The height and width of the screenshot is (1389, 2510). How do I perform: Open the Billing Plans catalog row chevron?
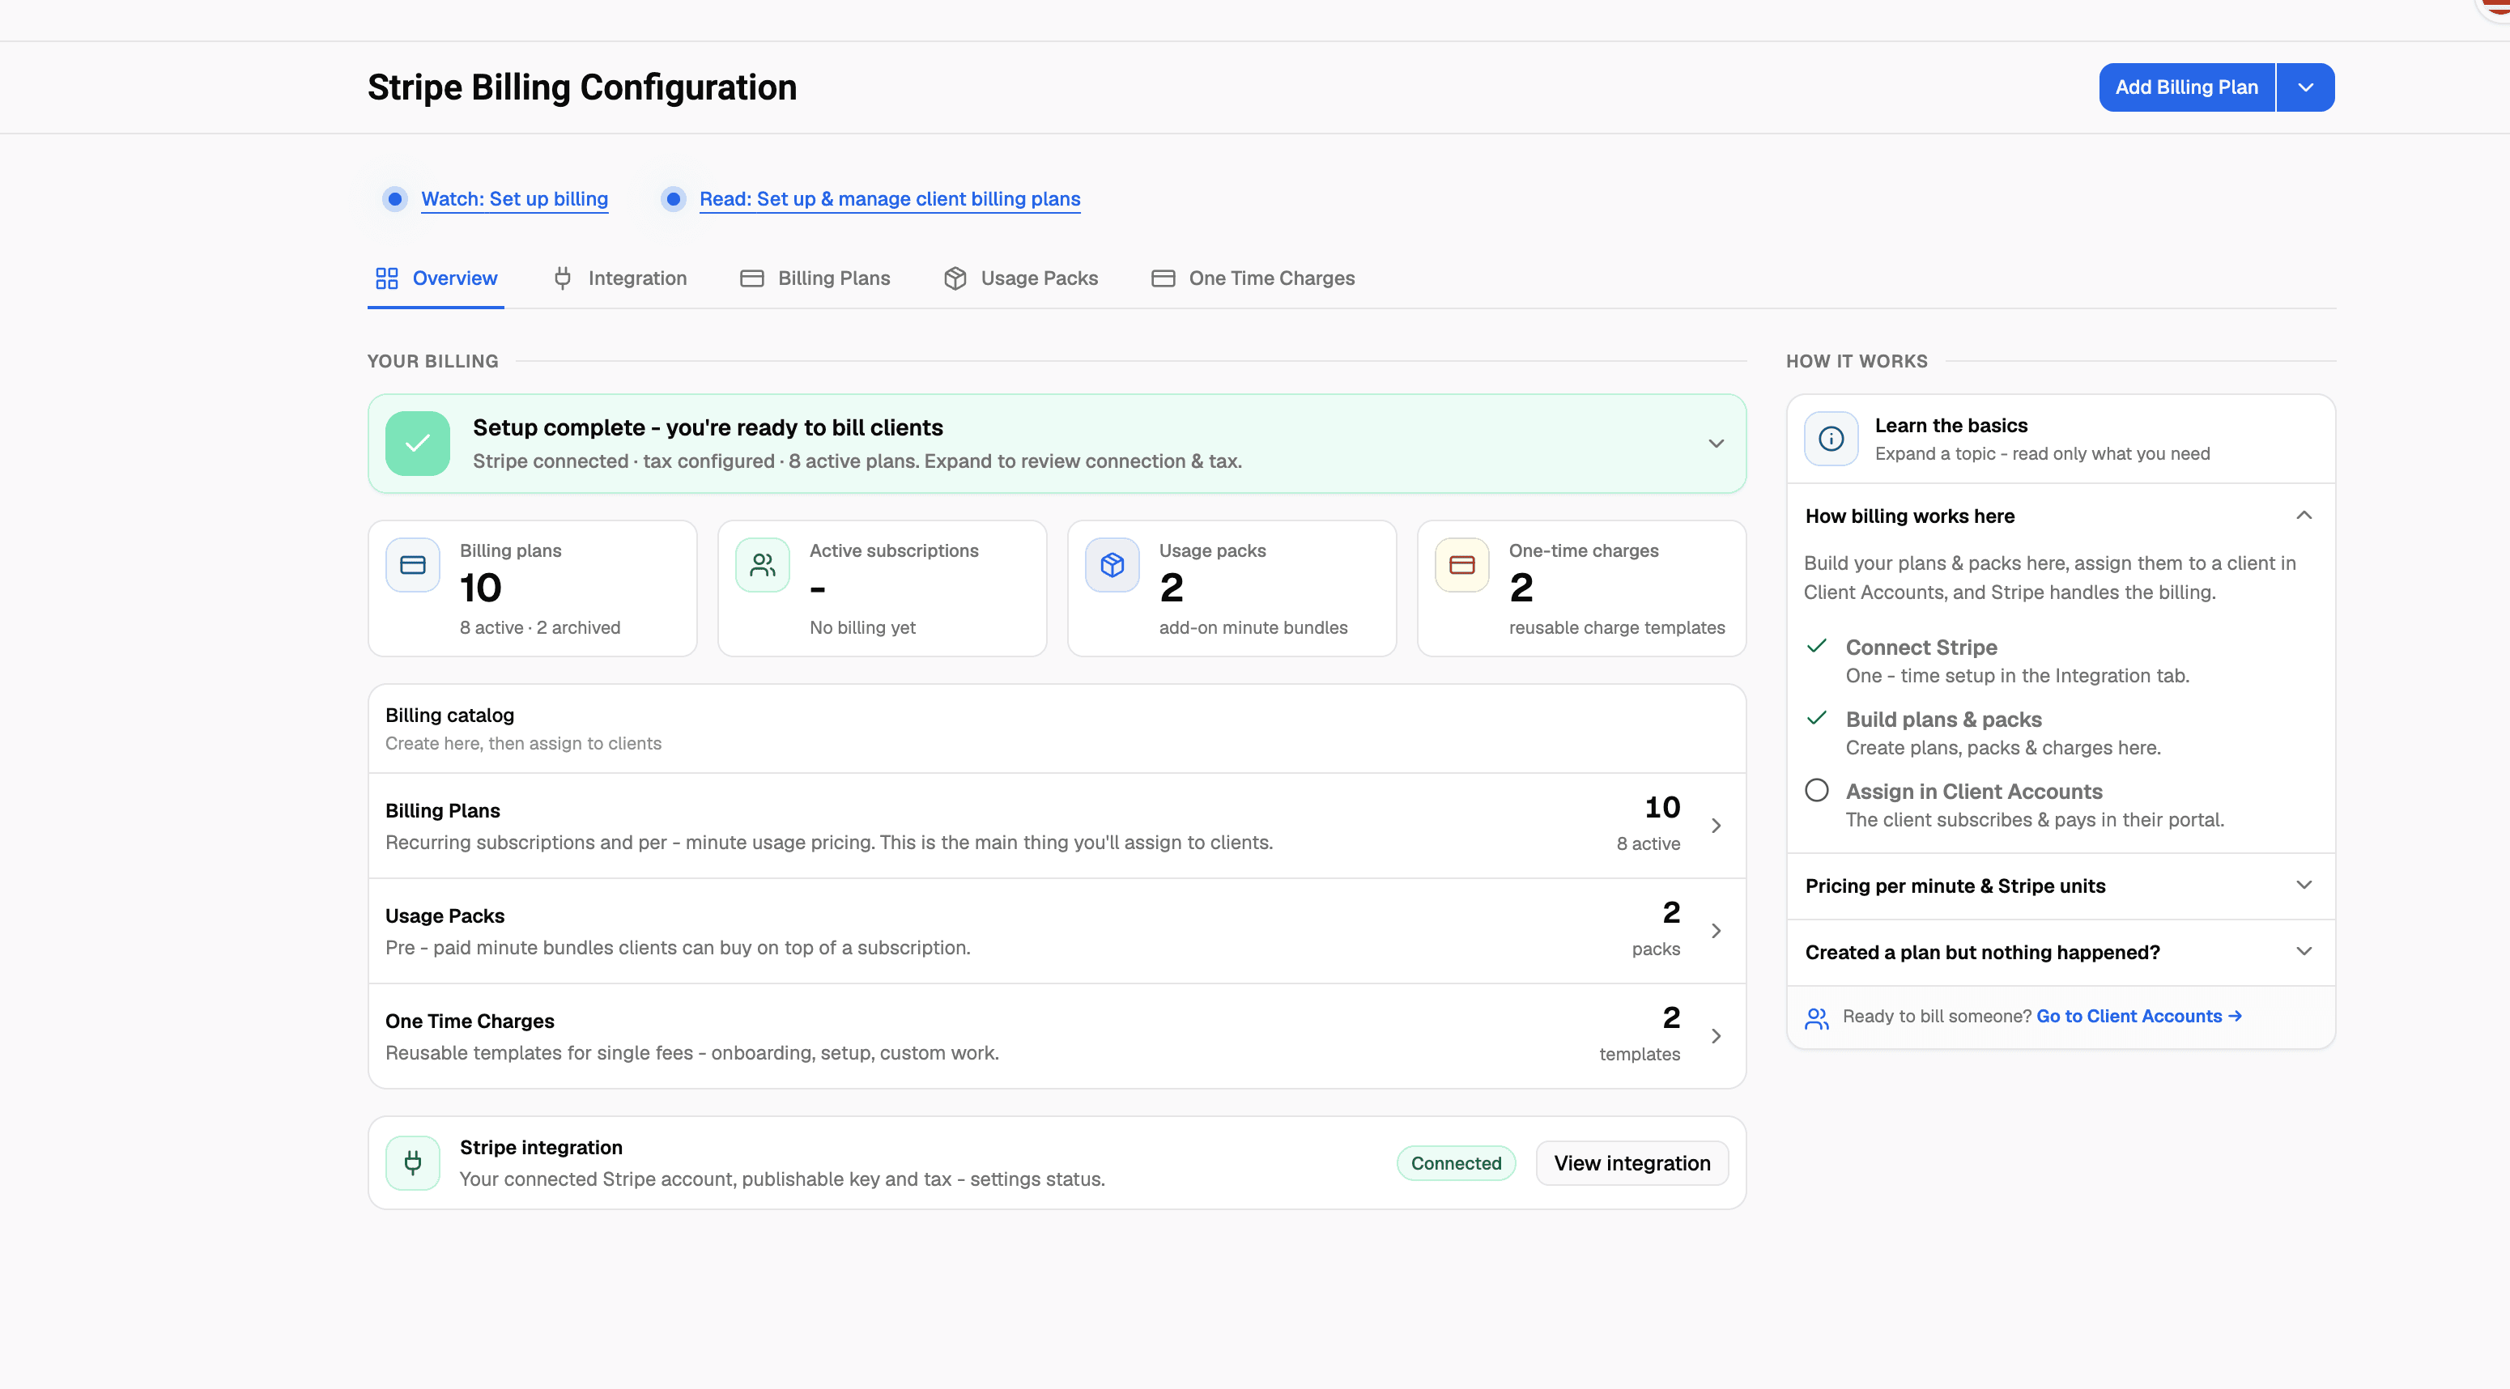[x=1716, y=826]
